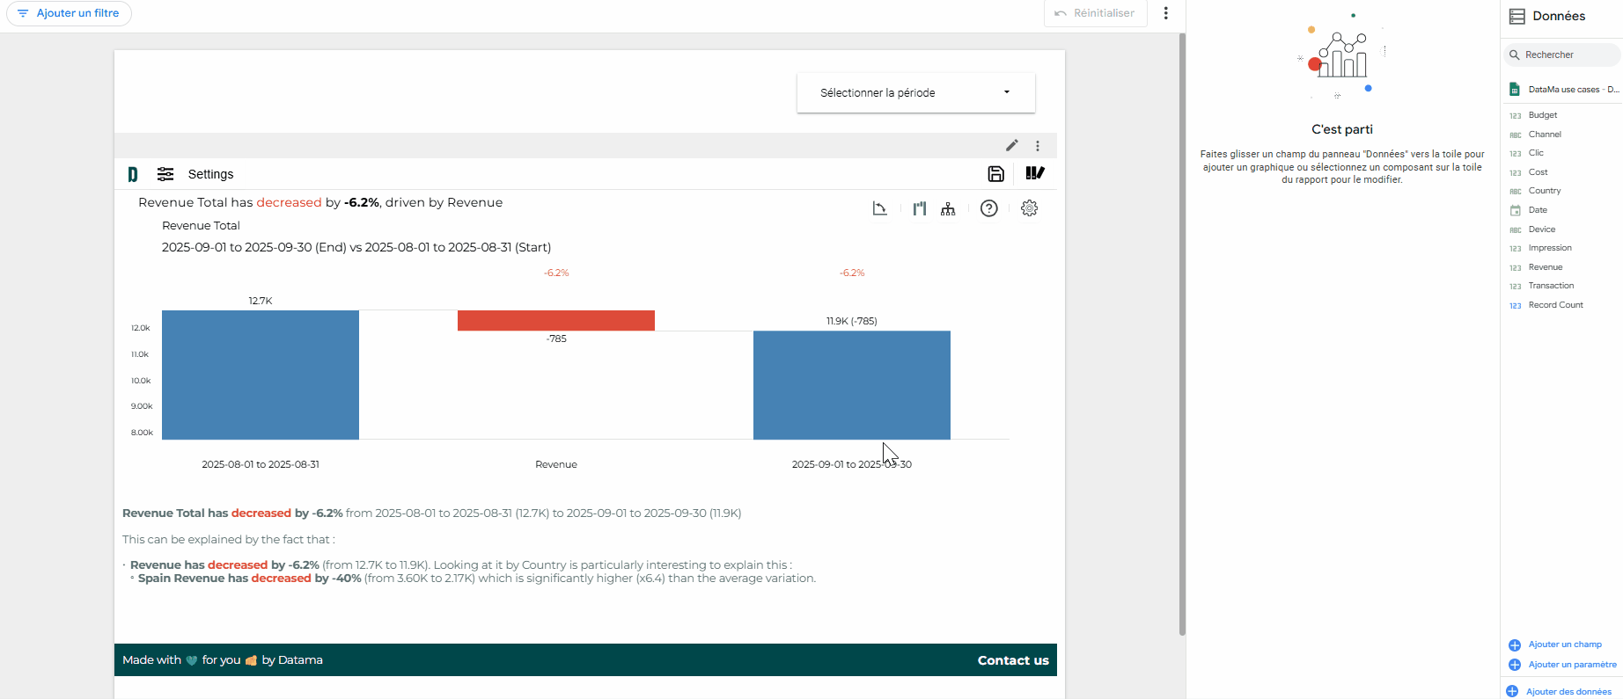1623x699 pixels.
Task: Click the Contact us link
Action: [x=1013, y=660]
